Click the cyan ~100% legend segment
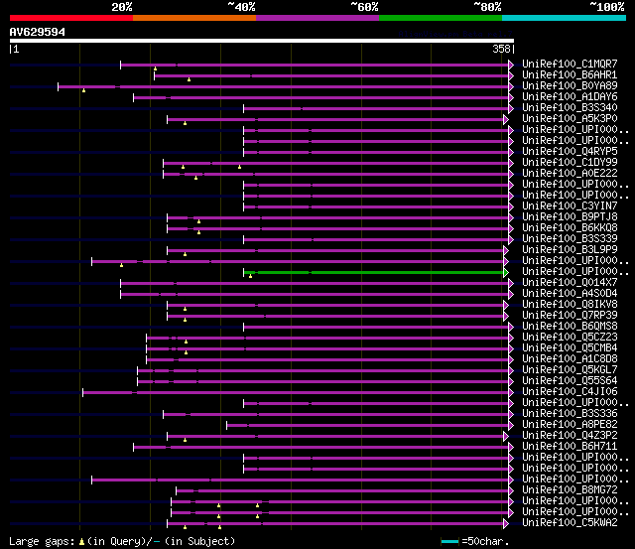The image size is (635, 549). click(565, 18)
